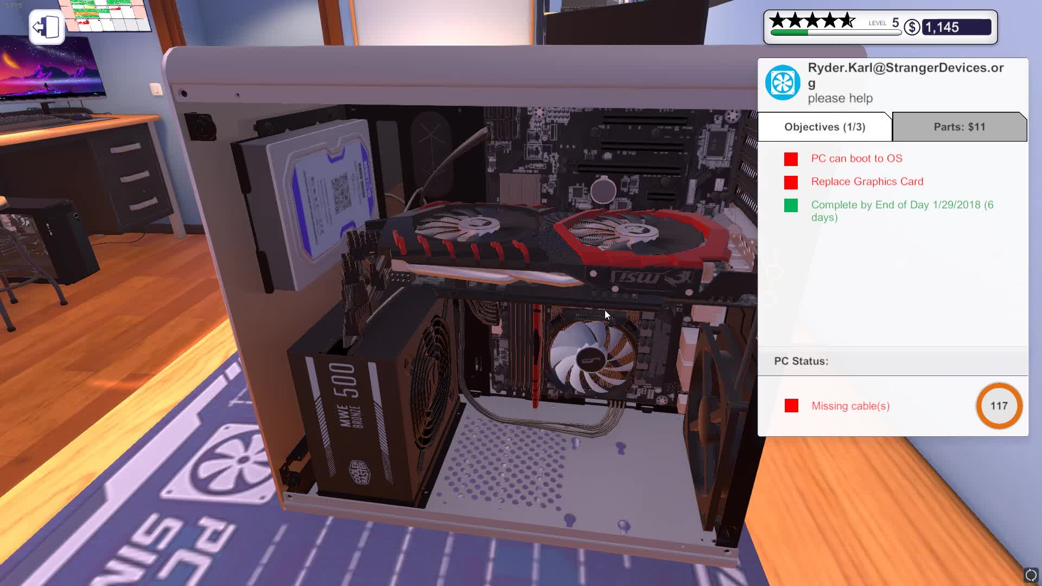Select the orange score circle showing 117
The width and height of the screenshot is (1042, 586).
click(999, 406)
